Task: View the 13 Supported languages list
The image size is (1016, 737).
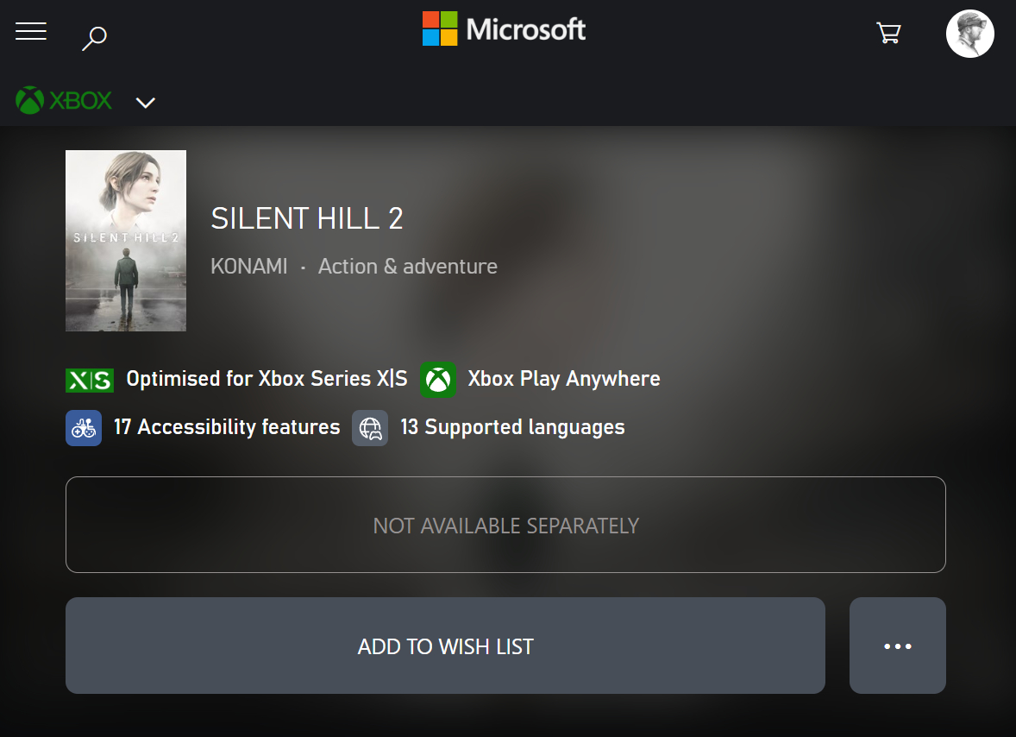Action: (512, 427)
